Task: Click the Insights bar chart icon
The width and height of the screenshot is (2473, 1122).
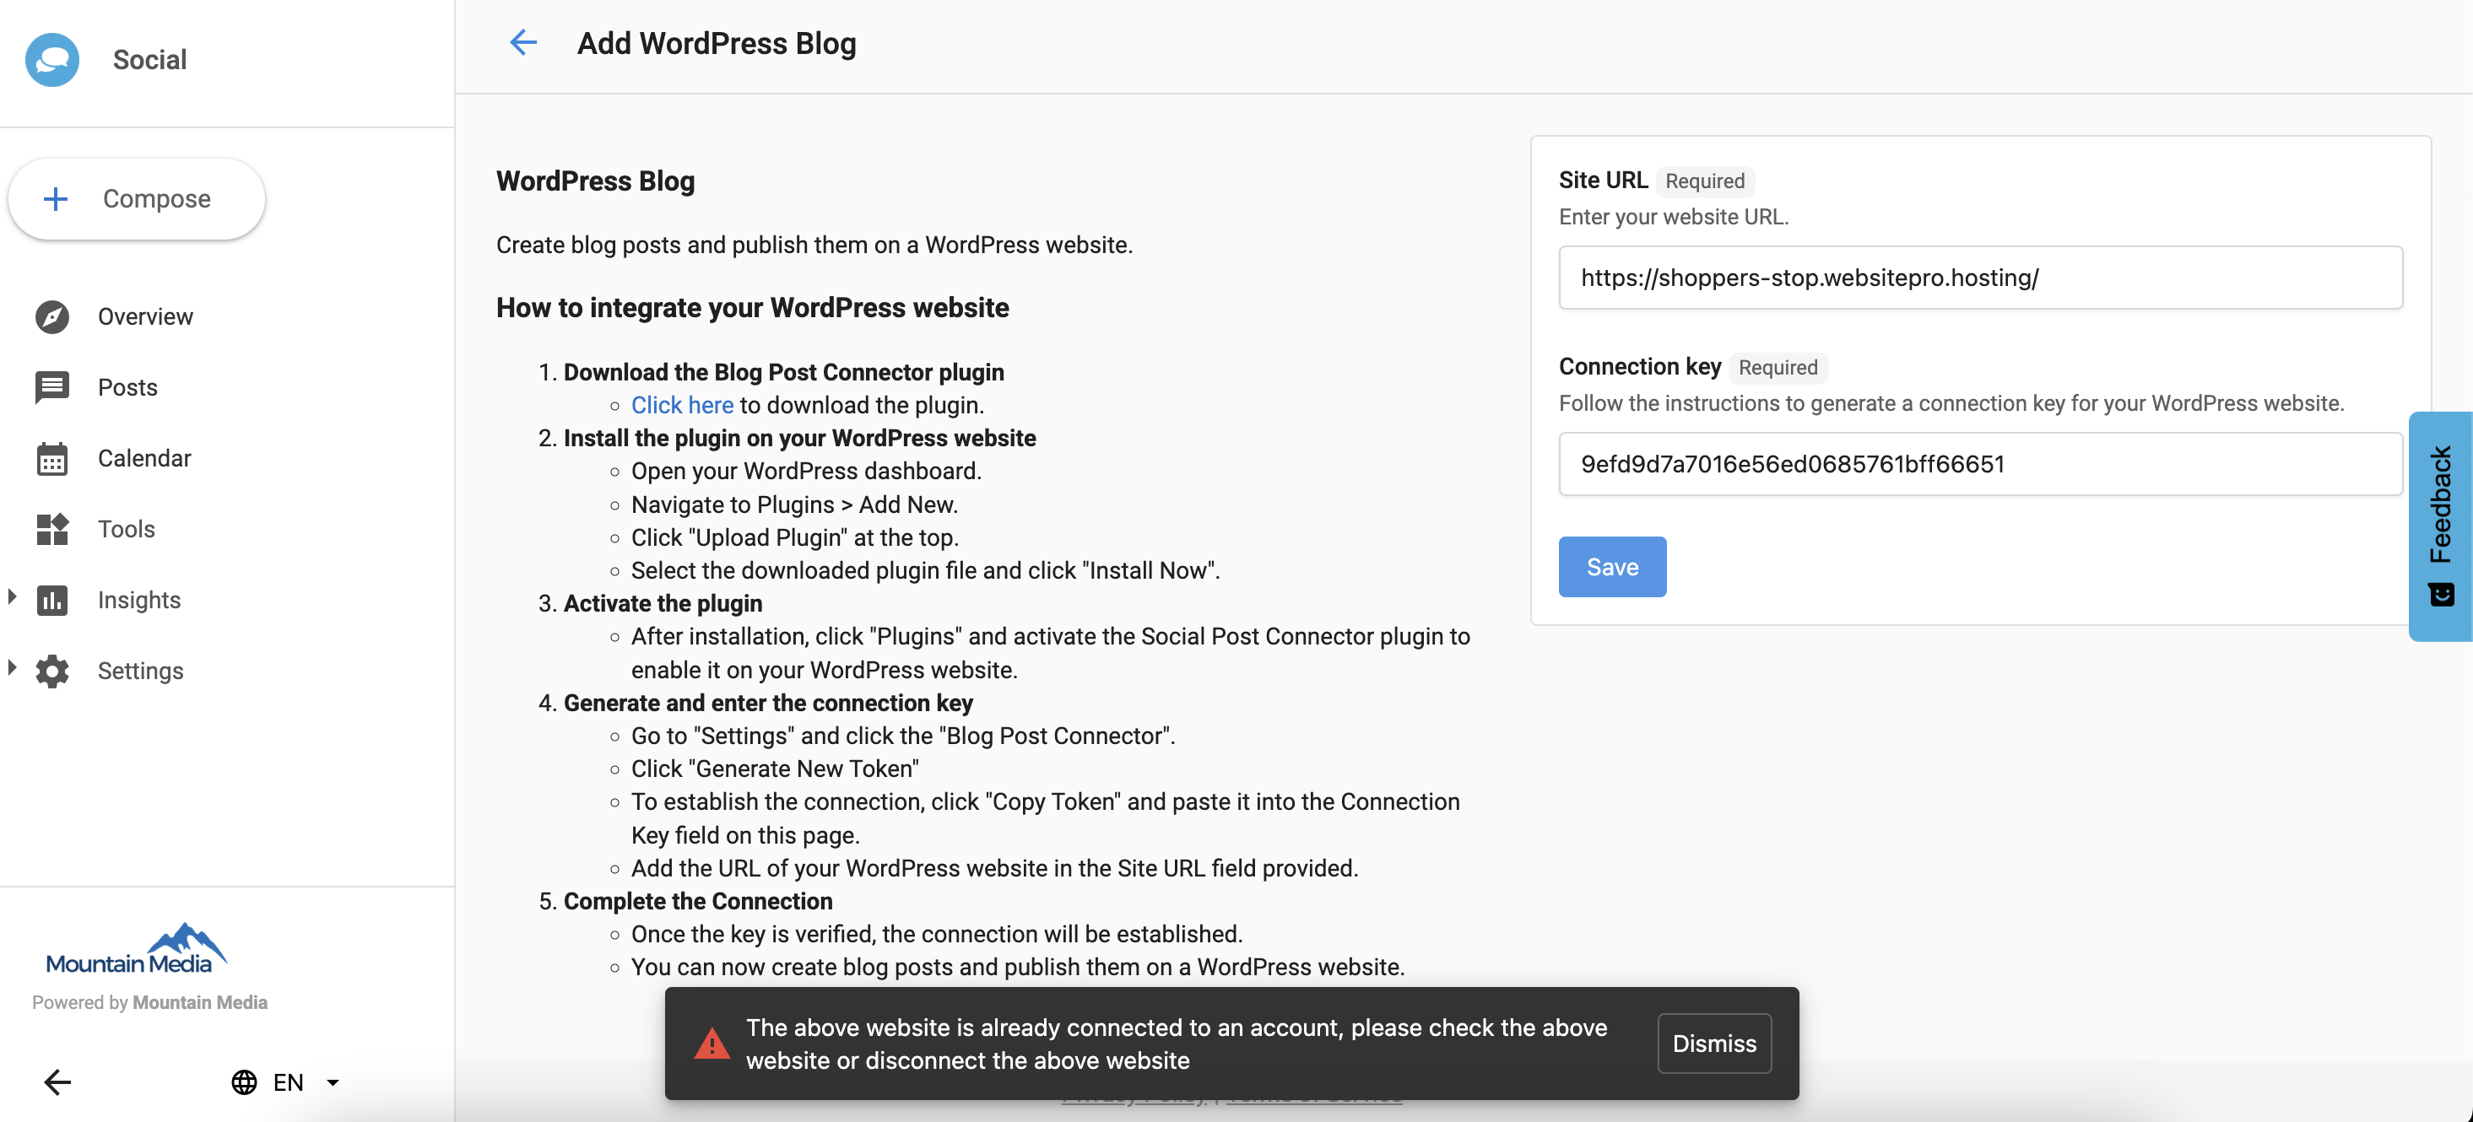Action: pyautogui.click(x=51, y=600)
